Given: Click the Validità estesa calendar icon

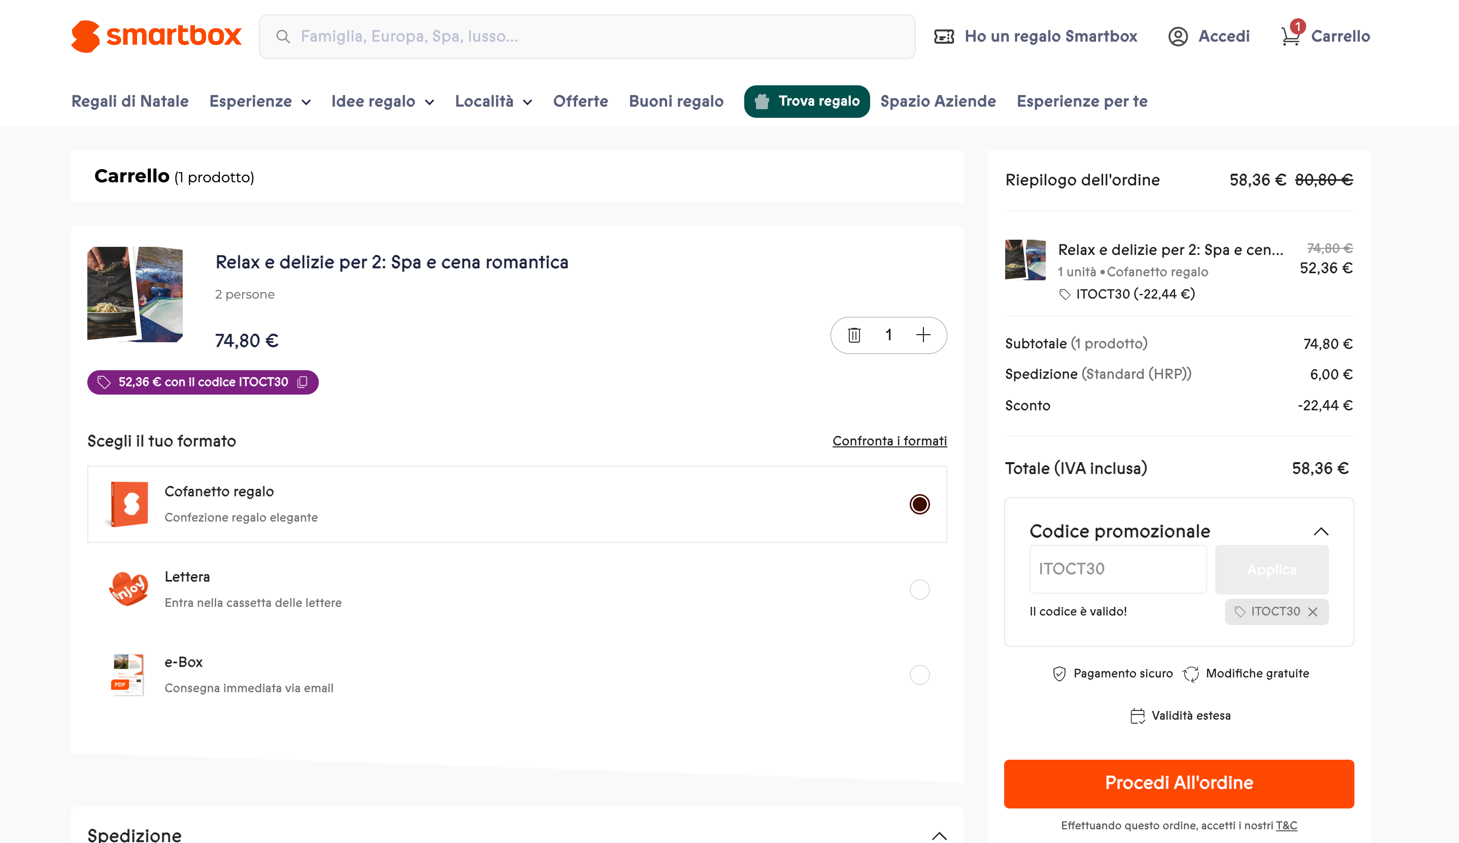Looking at the screenshot, I should tap(1137, 716).
